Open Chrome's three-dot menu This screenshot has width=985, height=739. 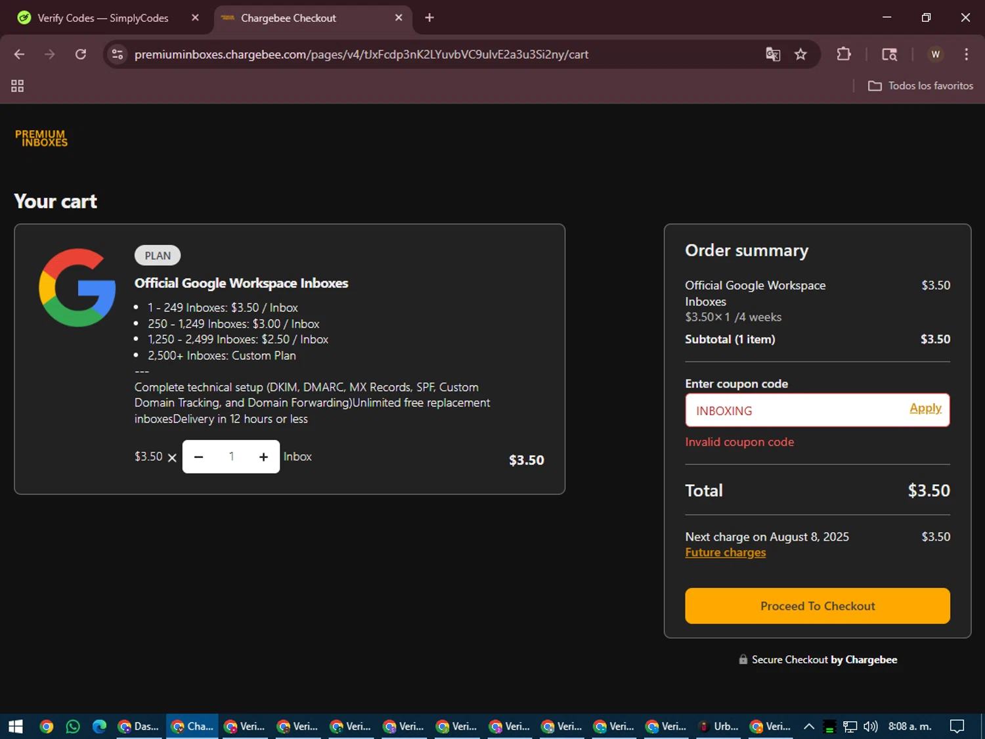tap(966, 55)
